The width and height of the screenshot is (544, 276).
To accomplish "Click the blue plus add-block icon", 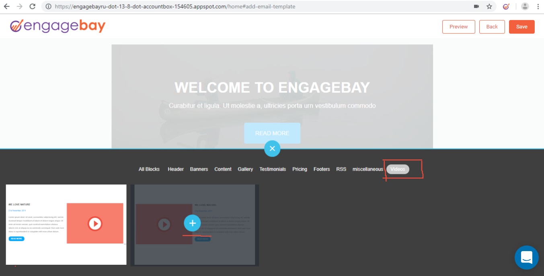I will tap(193, 223).
